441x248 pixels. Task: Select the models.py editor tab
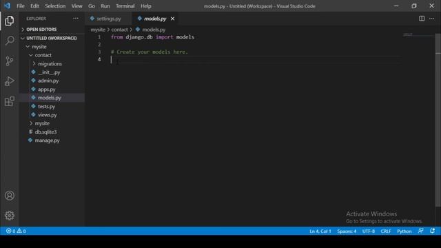coord(155,19)
